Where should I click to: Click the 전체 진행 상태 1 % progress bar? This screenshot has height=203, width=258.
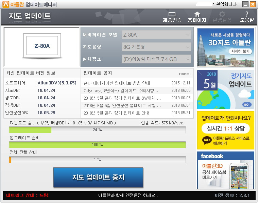tap(97, 160)
